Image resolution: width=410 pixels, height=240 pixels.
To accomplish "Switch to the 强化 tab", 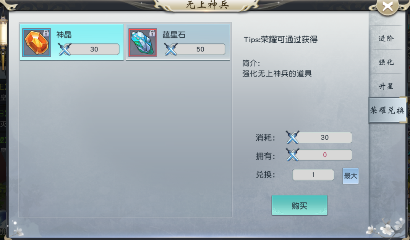I will pos(386,62).
